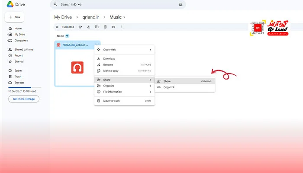Click the Get more storage button
The image size is (303, 173).
click(x=24, y=99)
